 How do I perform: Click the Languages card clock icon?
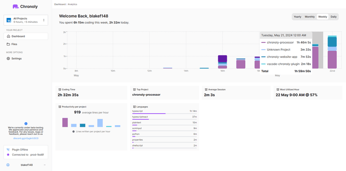pos(135,107)
